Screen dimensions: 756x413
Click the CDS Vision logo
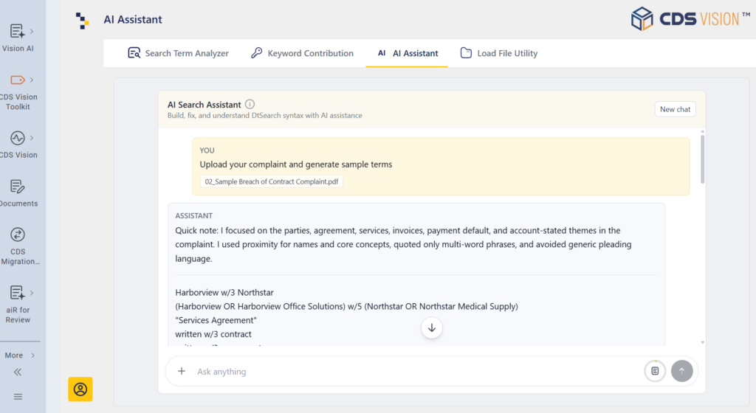tap(690, 18)
